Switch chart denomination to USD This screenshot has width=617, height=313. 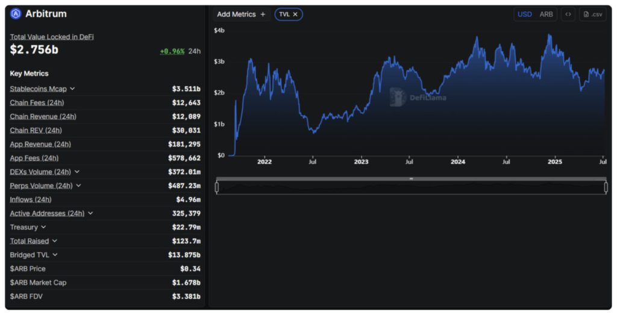tap(525, 14)
